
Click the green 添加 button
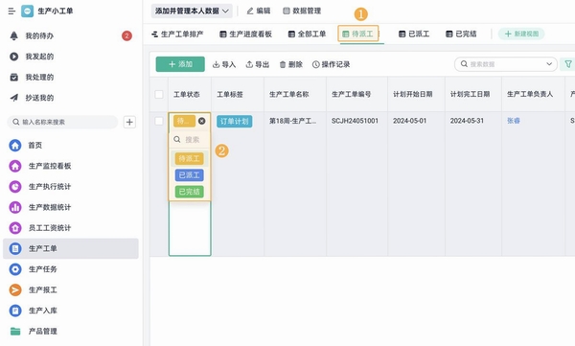click(180, 64)
